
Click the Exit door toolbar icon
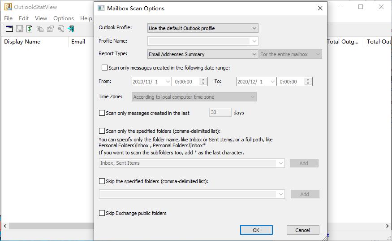coord(71,29)
